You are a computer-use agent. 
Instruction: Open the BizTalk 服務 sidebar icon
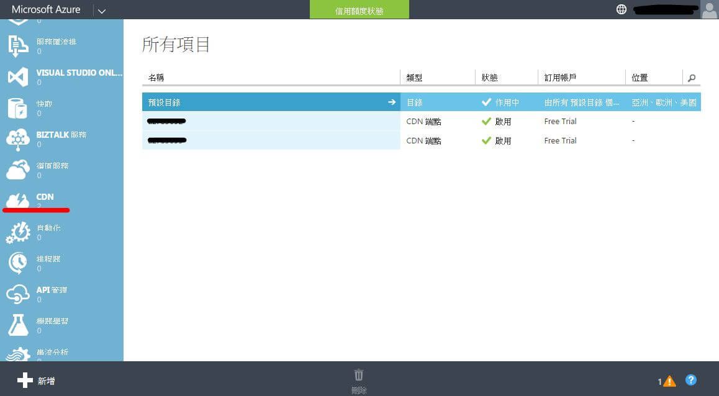coord(18,139)
